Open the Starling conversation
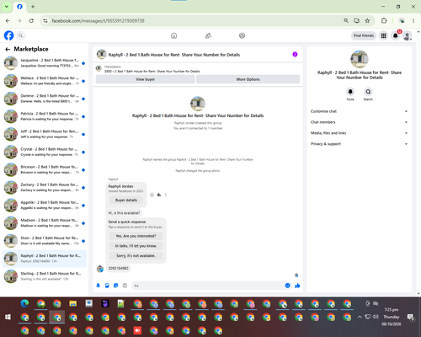The image size is (421, 337). pos(45,276)
